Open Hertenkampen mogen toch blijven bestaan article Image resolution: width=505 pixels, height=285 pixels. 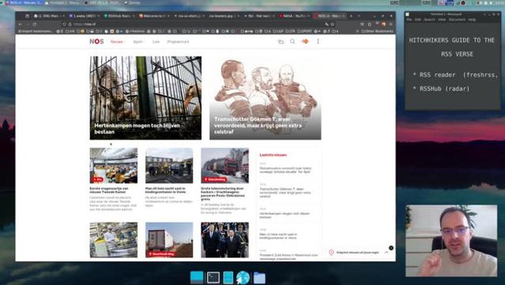click(x=145, y=98)
